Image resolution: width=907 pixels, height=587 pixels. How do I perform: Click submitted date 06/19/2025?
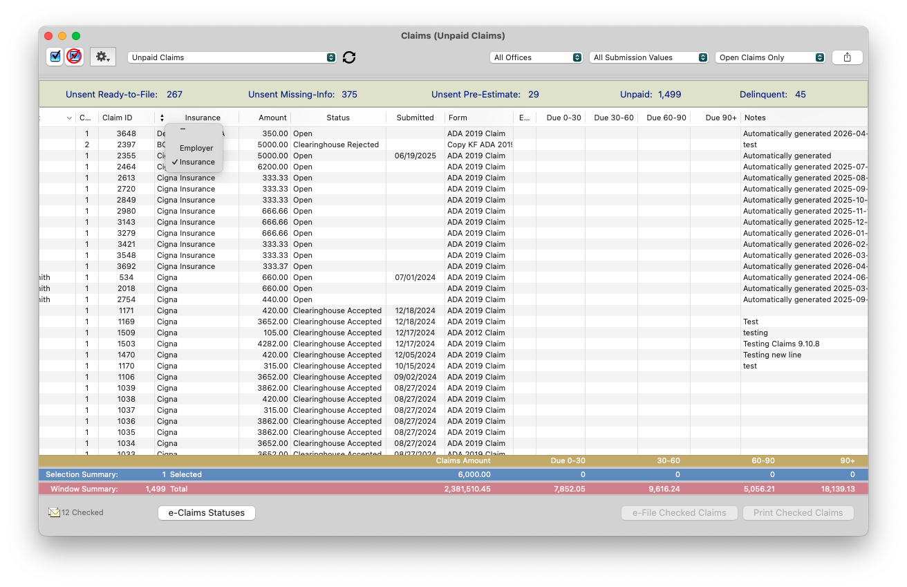tap(415, 156)
